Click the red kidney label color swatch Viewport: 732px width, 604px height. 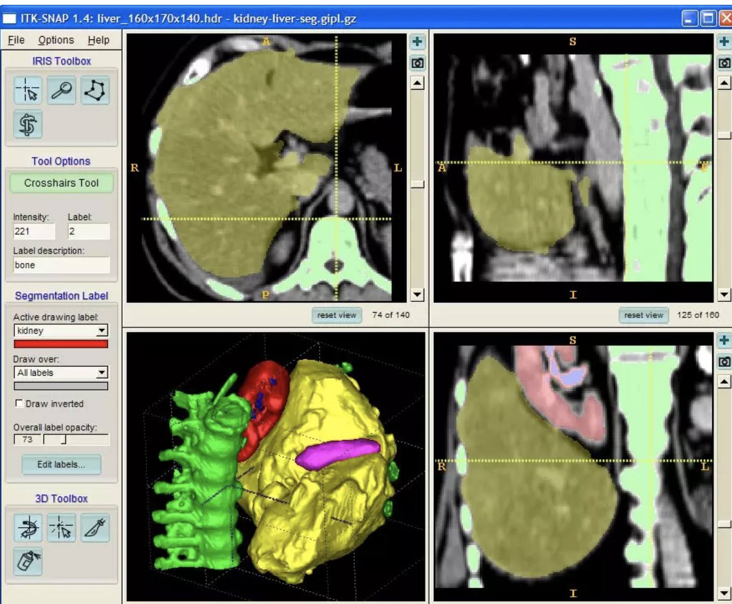[61, 344]
